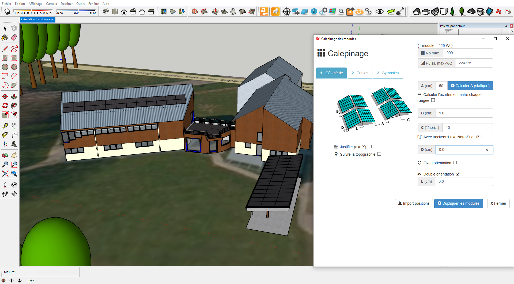Disable Double orientation
This screenshot has height=284, width=514.
[458, 174]
